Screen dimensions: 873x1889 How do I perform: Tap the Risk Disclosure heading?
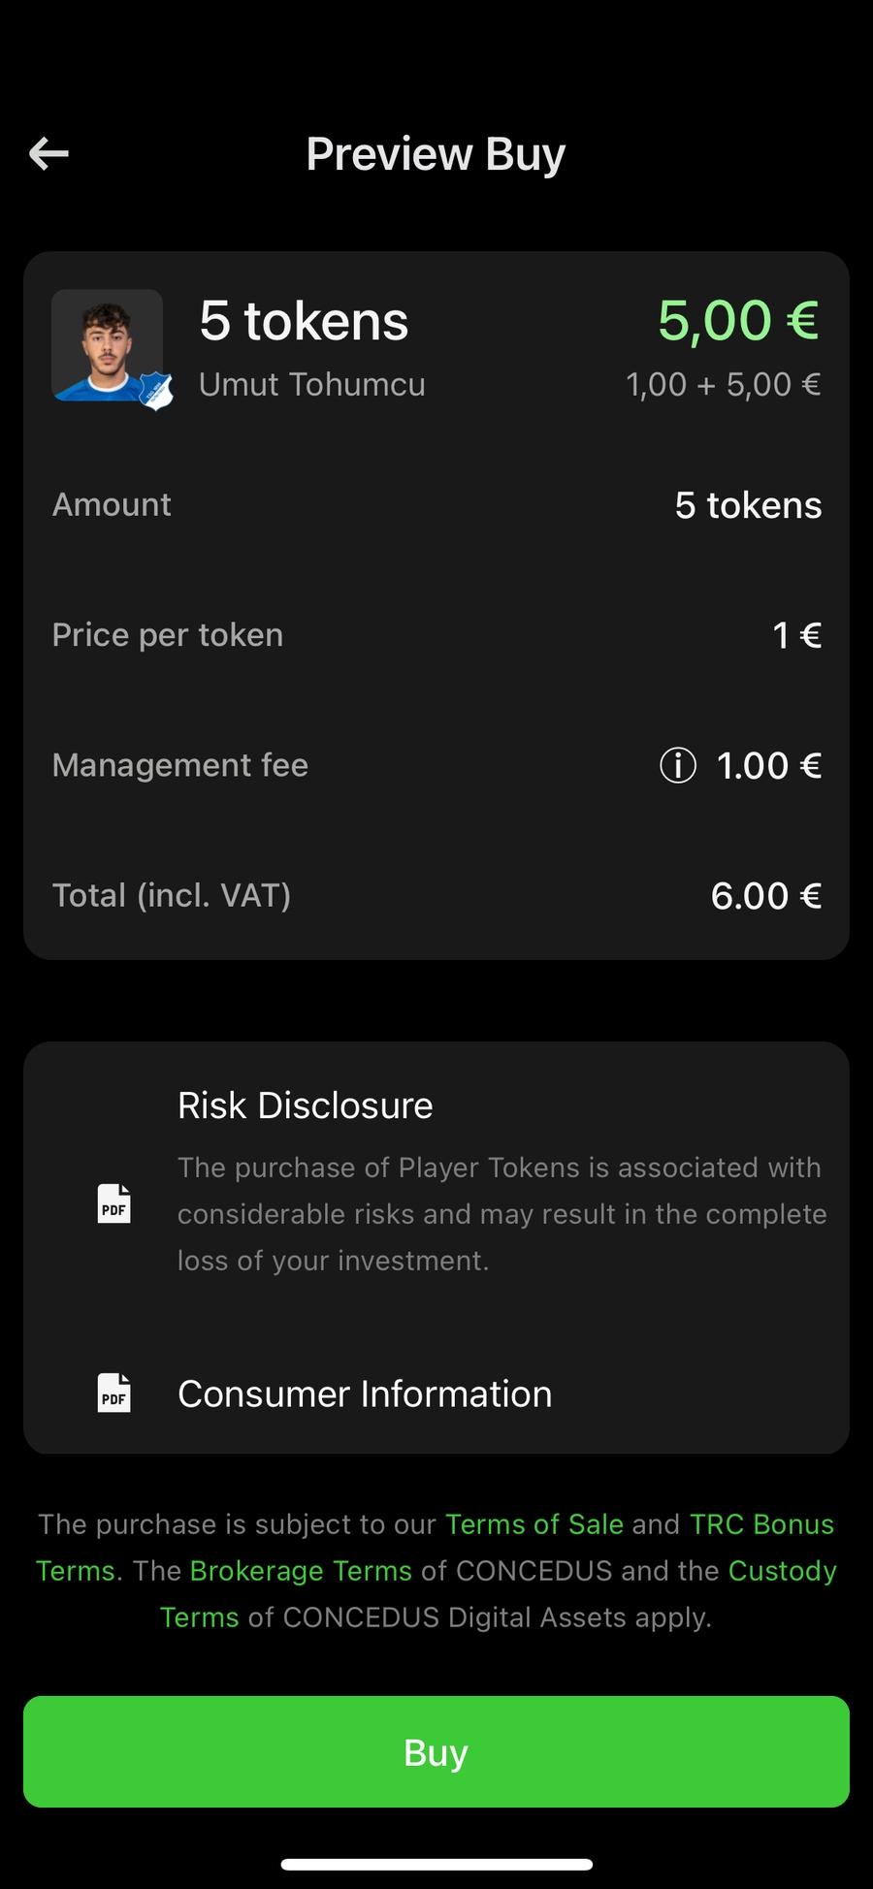click(305, 1105)
